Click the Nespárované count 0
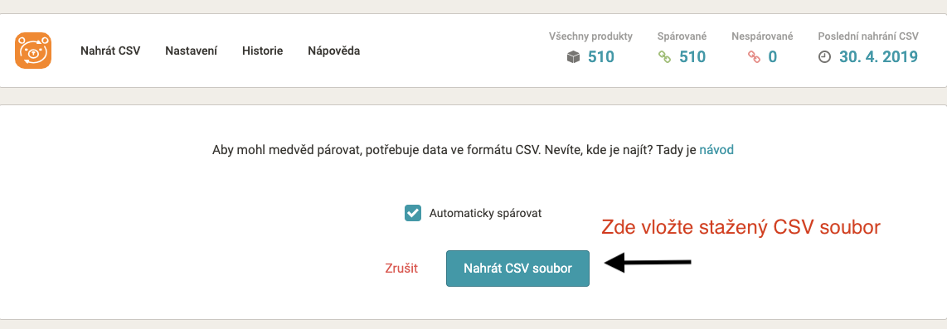947x329 pixels. click(773, 57)
